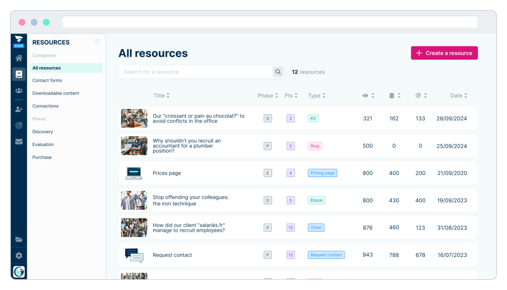
Task: Open settings via the gear icon
Action: click(x=19, y=255)
